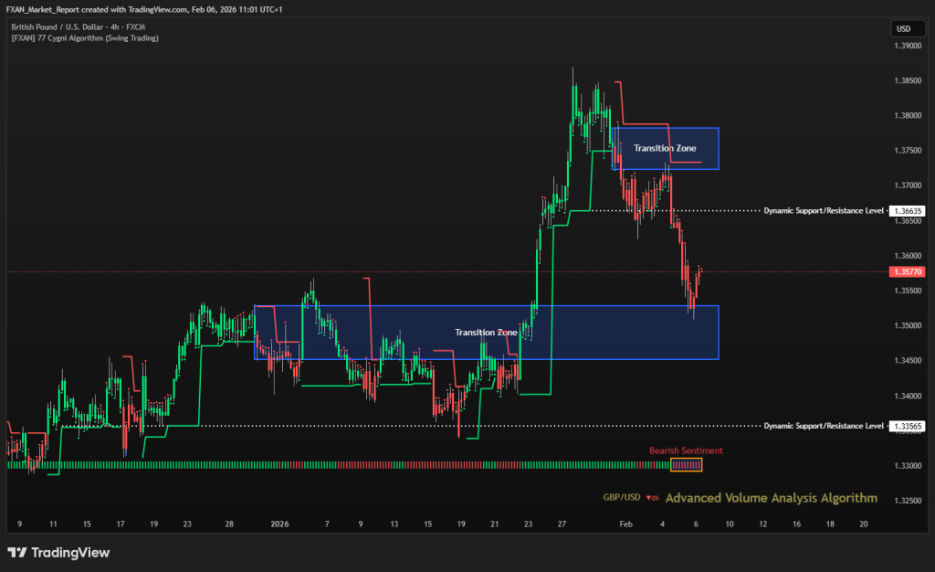The width and height of the screenshot is (935, 572).
Task: Click the upper Dynamic Support/Resistance Level text
Action: [x=824, y=210]
